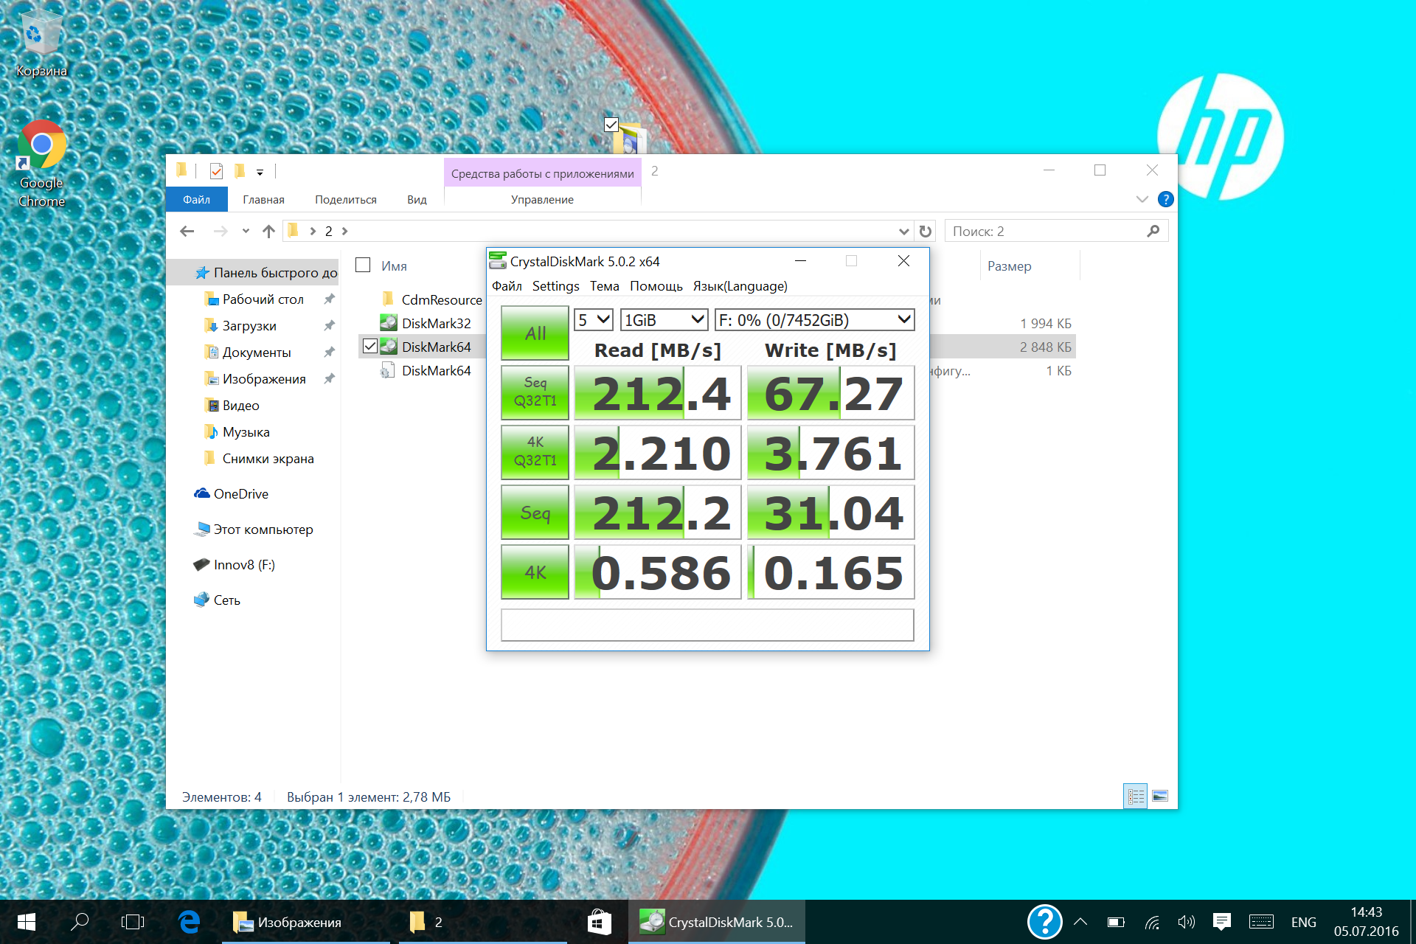Click the Properties quick access toolbar icon
This screenshot has height=944, width=1416.
[216, 171]
